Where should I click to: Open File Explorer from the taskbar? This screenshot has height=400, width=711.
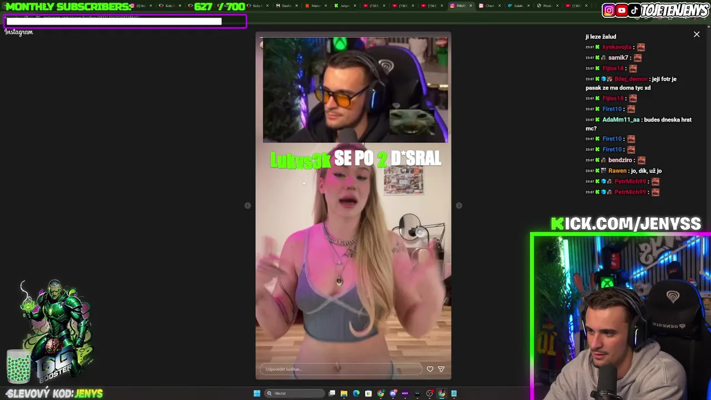344,393
